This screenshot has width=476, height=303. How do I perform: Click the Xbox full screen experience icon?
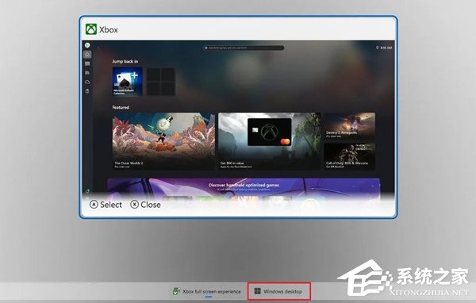tap(176, 291)
